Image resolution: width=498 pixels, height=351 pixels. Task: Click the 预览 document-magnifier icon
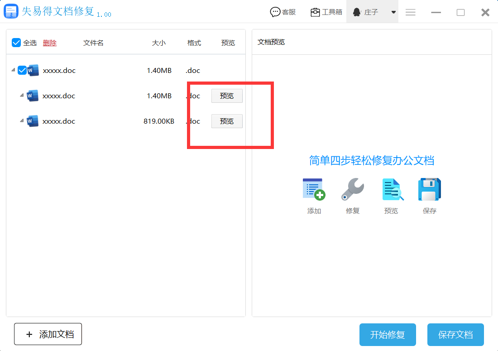(393, 189)
